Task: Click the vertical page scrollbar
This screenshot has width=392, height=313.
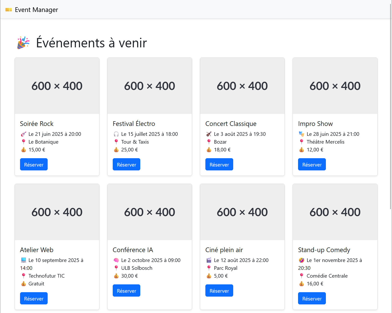Action: click(390, 104)
